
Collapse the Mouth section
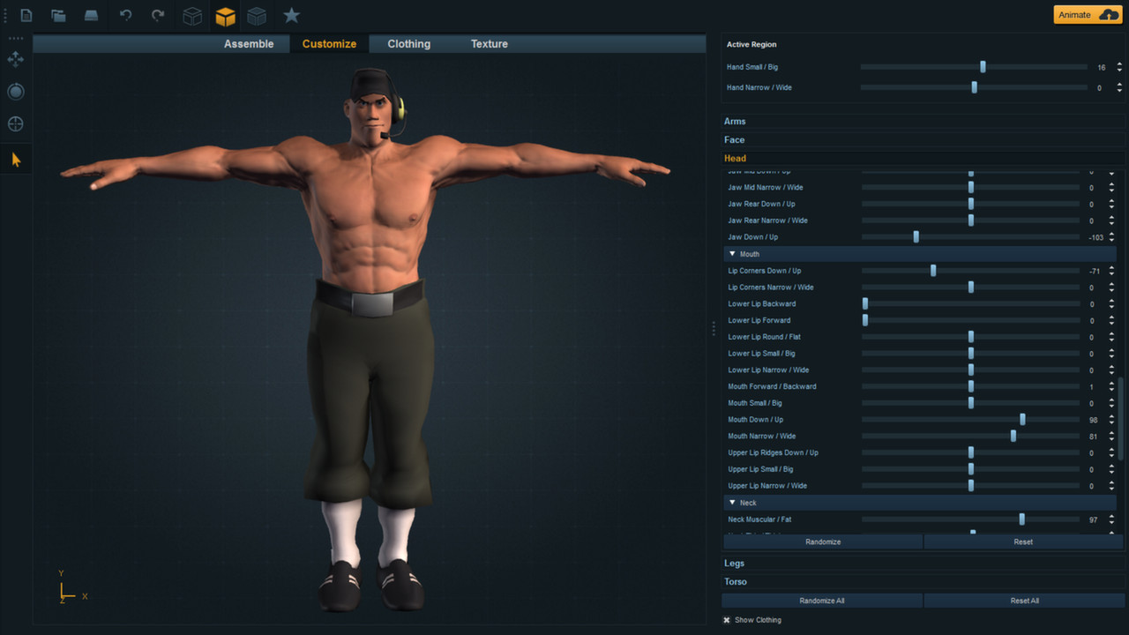coord(733,254)
